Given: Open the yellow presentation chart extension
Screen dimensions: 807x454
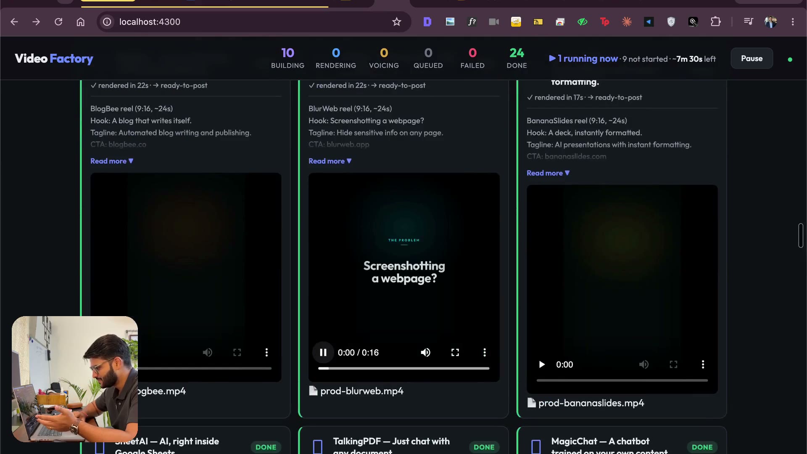Looking at the screenshot, I should click(x=516, y=22).
